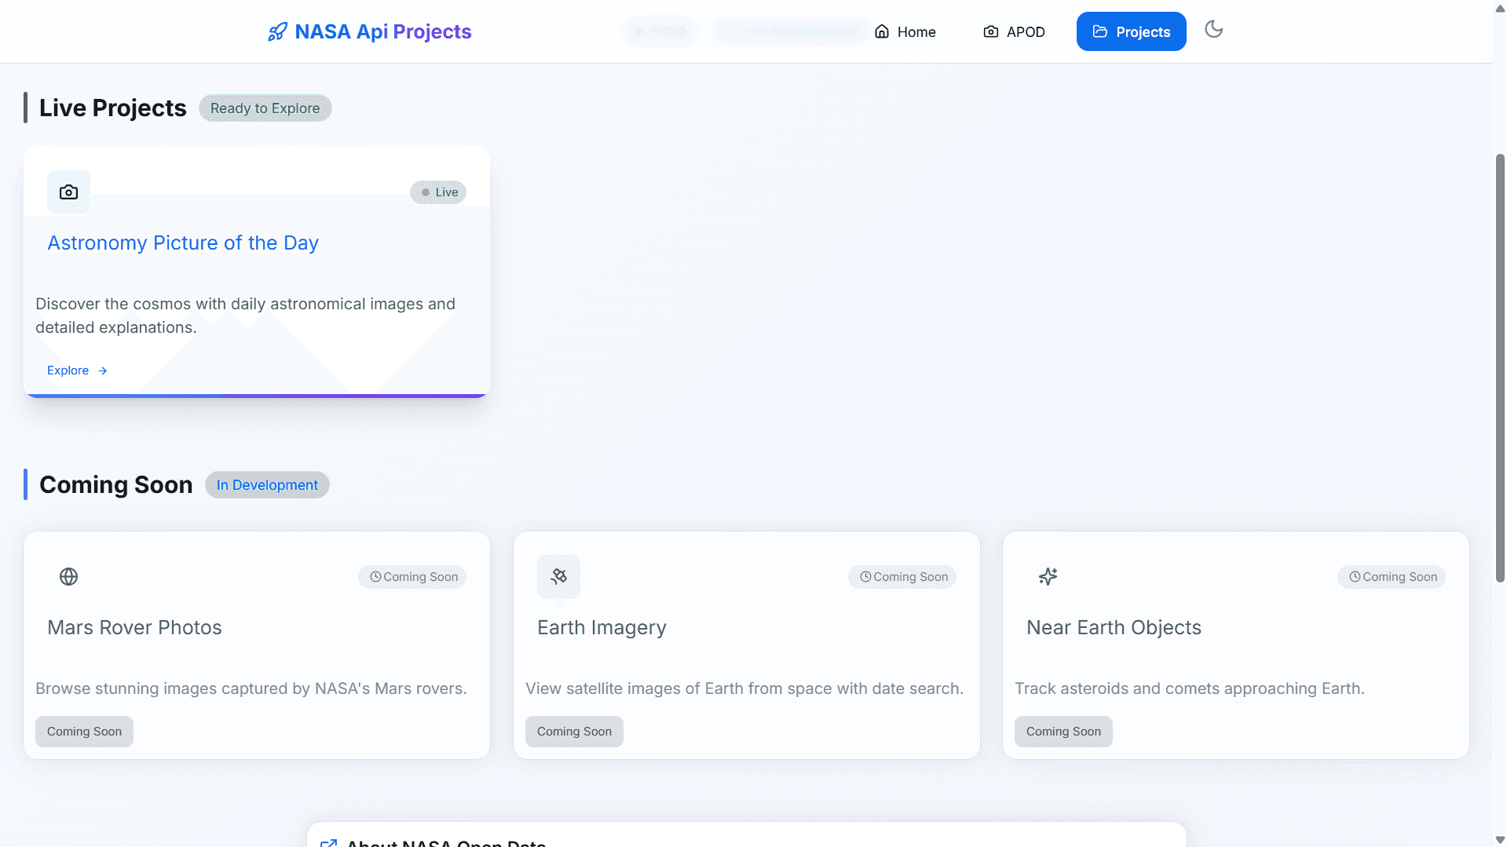1507x847 pixels.
Task: Click the camera icon on APOD card
Action: (68, 192)
